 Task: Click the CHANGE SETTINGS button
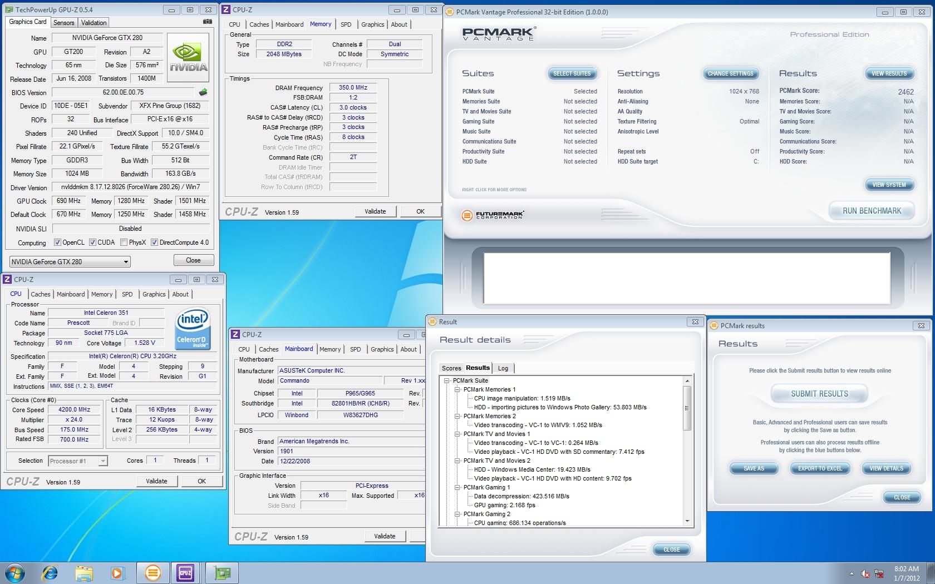coord(730,73)
